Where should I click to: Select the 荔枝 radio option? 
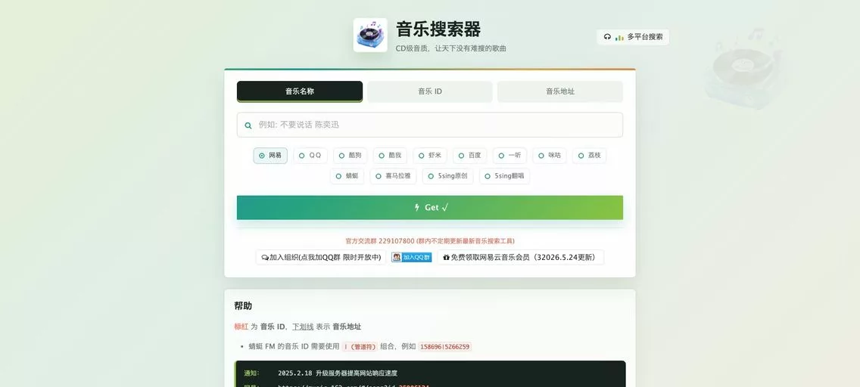click(x=590, y=156)
